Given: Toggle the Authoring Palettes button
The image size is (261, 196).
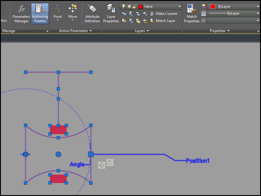Looking at the screenshot, I should (x=40, y=14).
